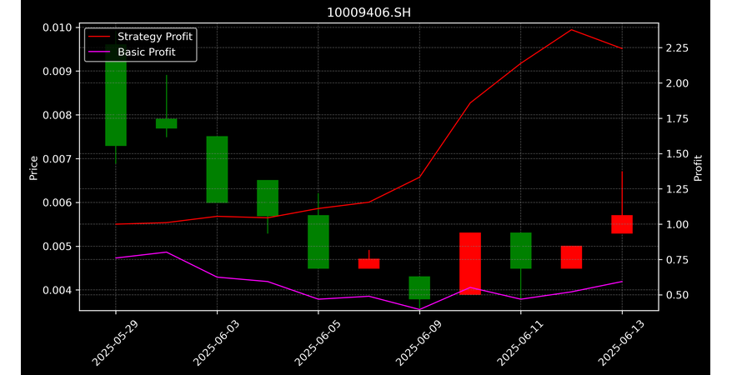732x375 pixels.
Task: Click the Price axis label
Action: coord(33,168)
